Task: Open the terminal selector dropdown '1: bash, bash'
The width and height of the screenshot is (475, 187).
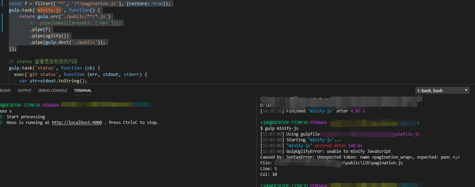Action: pos(442,90)
